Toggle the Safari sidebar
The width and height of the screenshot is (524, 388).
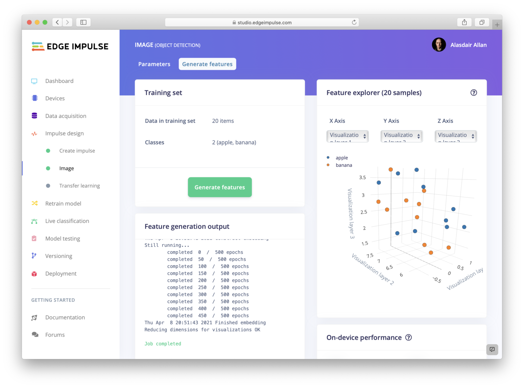83,22
